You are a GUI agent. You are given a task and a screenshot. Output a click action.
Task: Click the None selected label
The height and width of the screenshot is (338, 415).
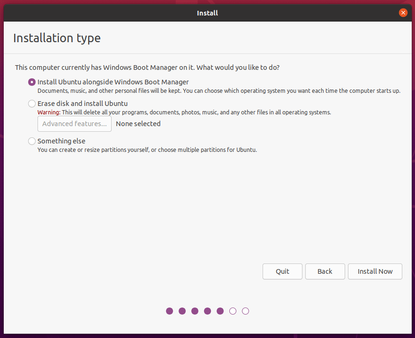click(x=138, y=124)
